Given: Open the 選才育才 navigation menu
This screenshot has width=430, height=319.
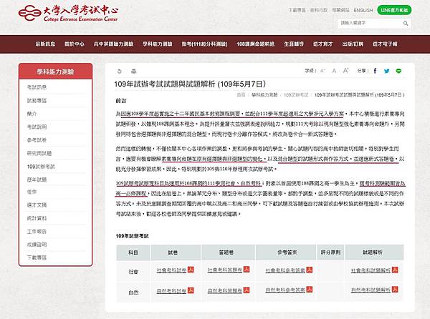Looking at the screenshot, I should point(322,44).
